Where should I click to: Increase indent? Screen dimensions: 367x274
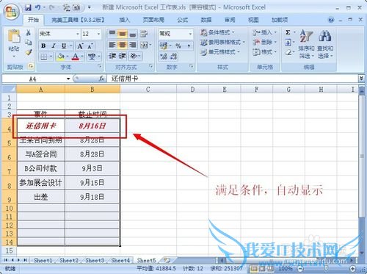coord(123,56)
